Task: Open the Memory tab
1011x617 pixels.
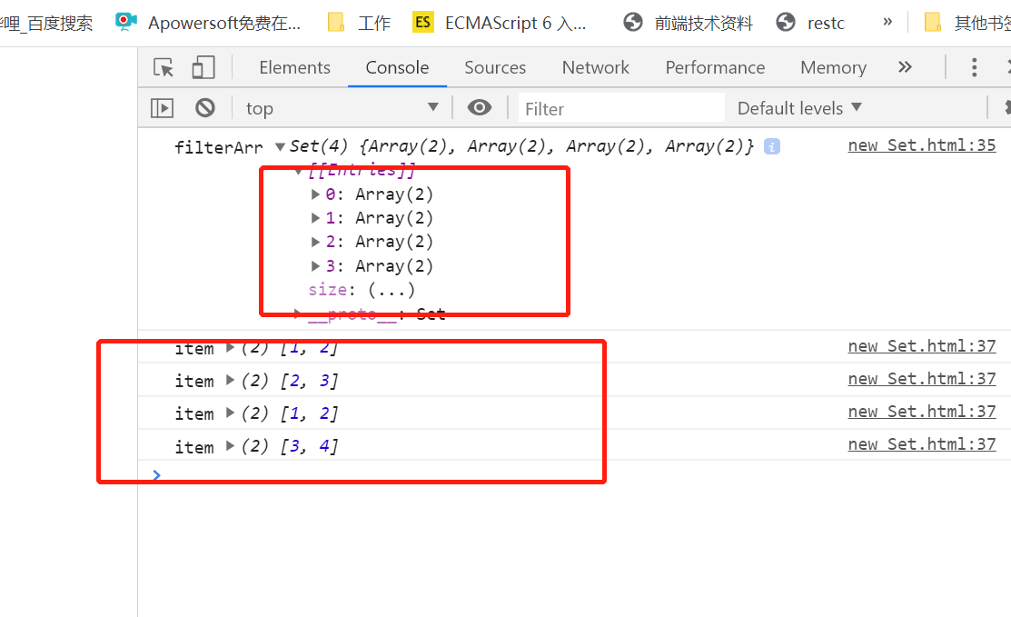Action: point(833,67)
